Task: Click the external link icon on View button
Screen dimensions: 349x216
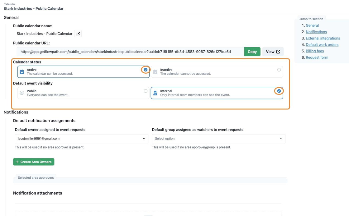Action: (278, 52)
